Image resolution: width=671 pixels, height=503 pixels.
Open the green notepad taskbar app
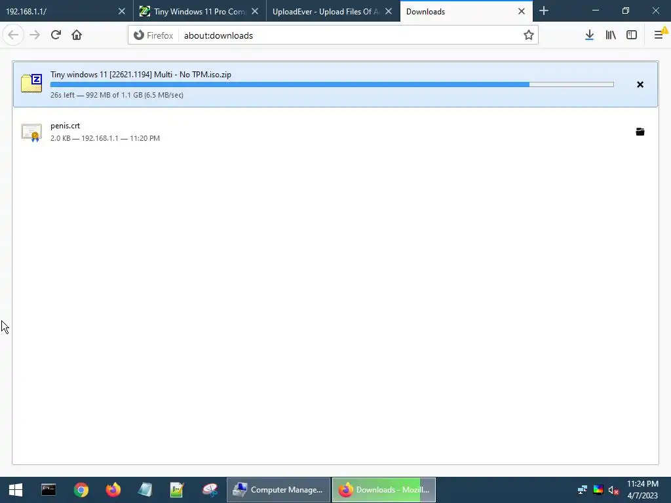(x=177, y=490)
